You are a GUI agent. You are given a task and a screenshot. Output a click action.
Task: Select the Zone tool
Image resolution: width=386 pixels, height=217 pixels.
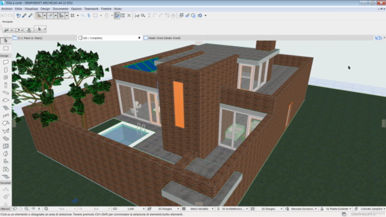[5, 169]
